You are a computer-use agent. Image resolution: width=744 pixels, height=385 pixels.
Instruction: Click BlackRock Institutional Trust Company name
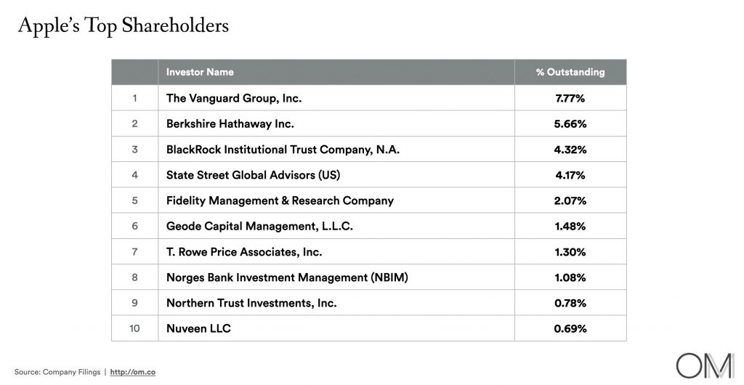pos(283,150)
